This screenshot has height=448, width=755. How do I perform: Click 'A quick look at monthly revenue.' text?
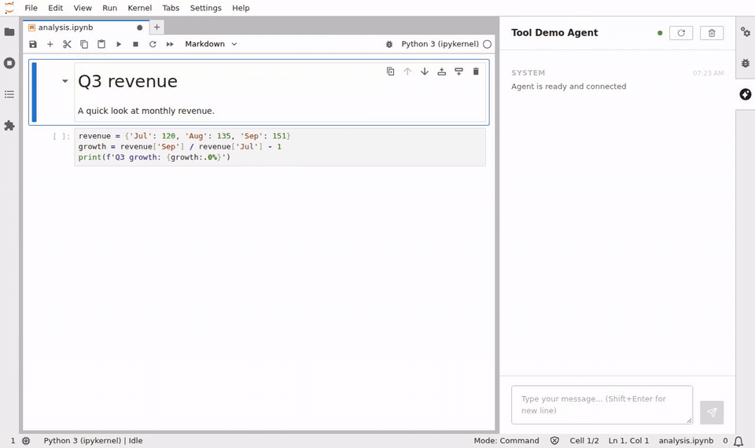point(146,111)
